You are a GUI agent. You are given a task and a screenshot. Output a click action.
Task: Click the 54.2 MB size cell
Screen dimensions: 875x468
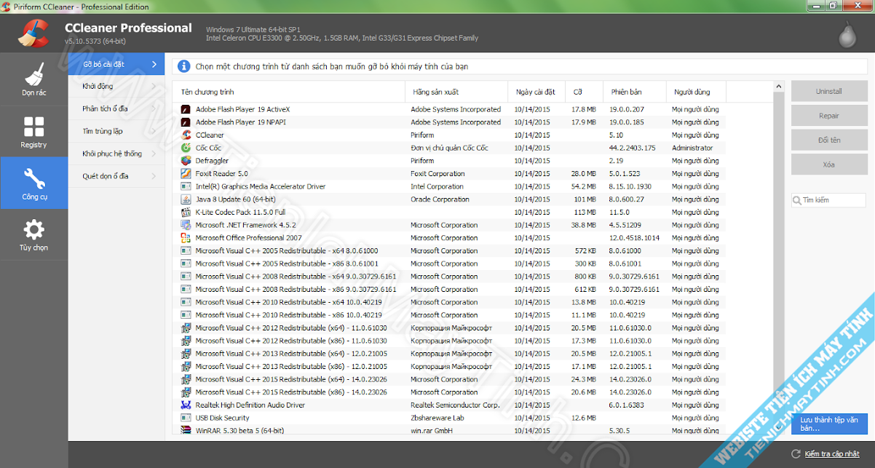pyautogui.click(x=584, y=186)
